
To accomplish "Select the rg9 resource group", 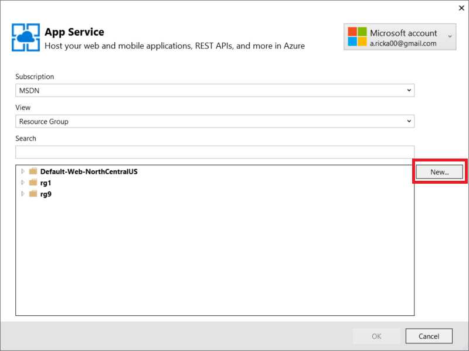I will (46, 194).
